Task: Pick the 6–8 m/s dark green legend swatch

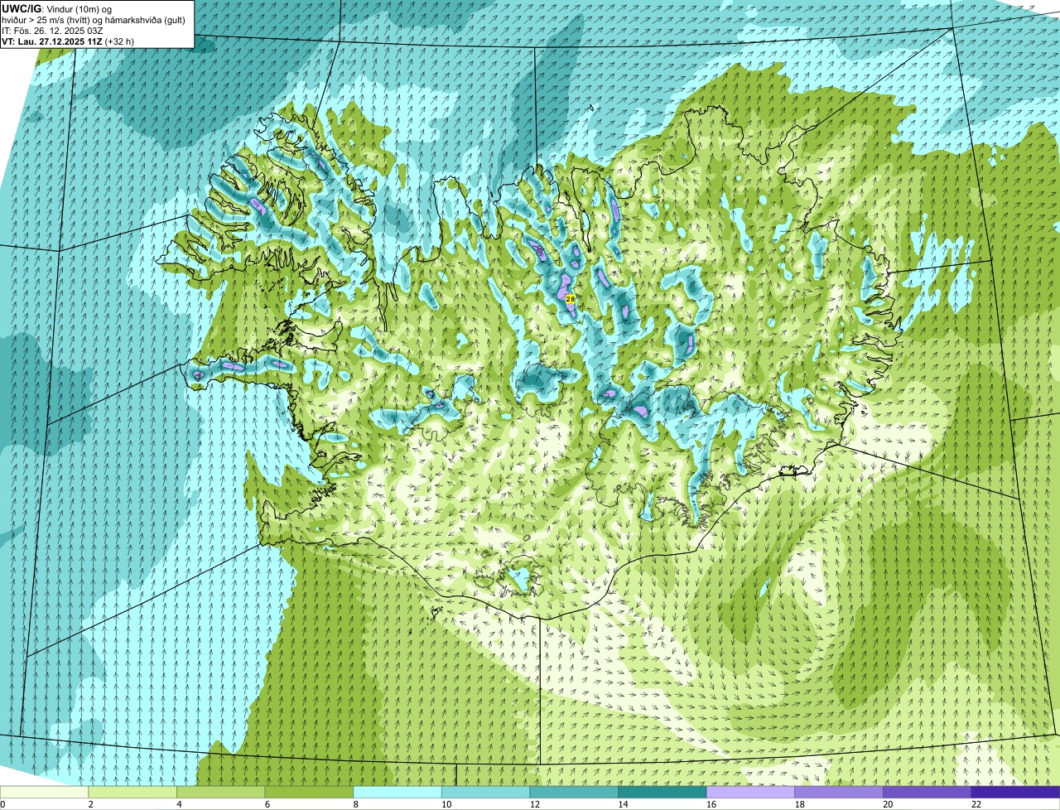Action: coord(309,792)
